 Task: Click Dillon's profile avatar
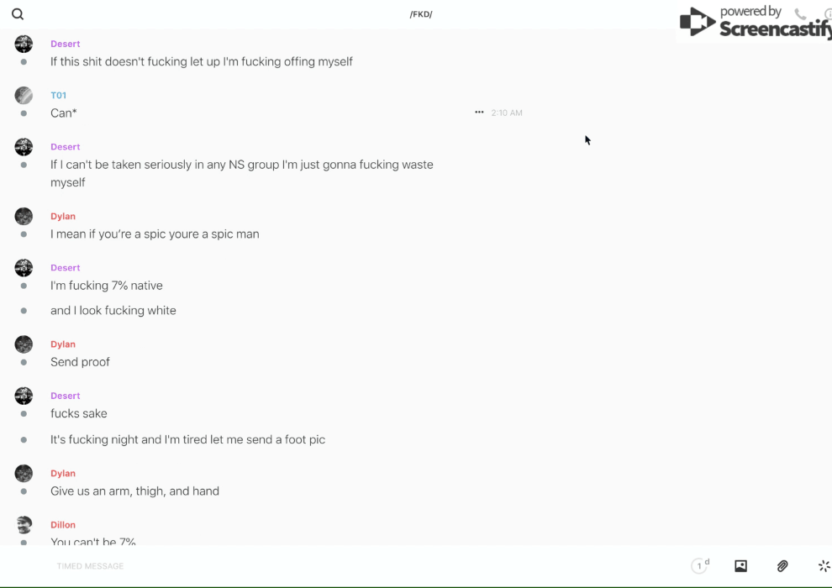point(24,525)
